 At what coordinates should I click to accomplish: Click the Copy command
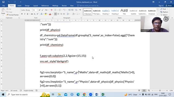tap(9, 12)
